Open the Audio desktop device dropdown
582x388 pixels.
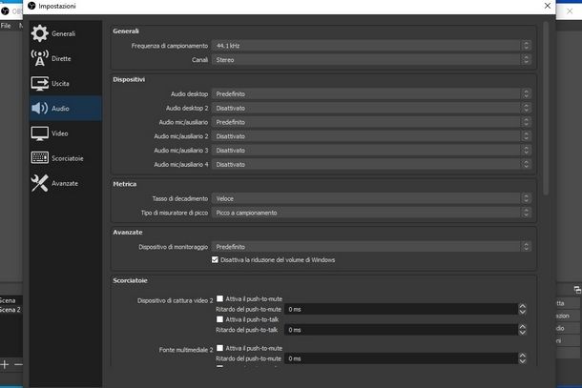click(371, 93)
